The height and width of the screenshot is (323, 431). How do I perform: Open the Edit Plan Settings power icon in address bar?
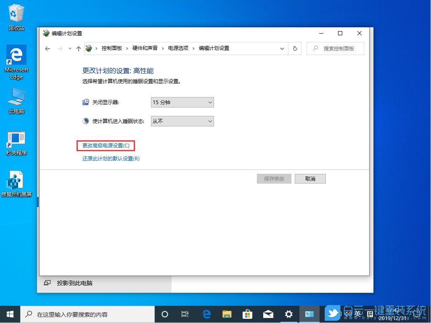(x=88, y=48)
